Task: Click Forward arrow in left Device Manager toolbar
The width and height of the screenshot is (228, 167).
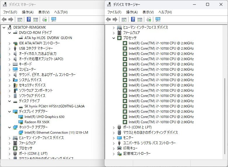Action: pyautogui.click(x=11, y=19)
